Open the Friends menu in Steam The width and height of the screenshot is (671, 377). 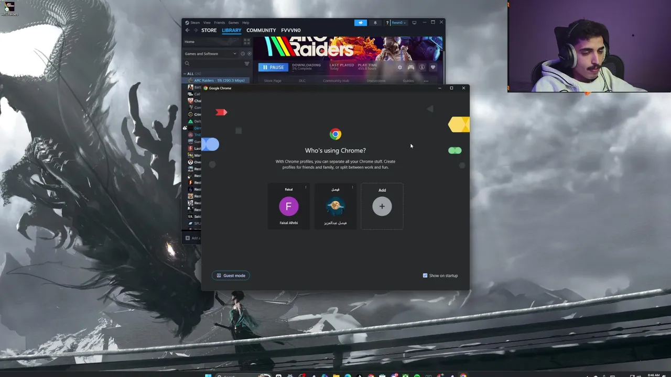point(219,23)
